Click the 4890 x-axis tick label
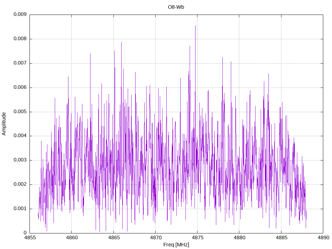 [323, 238]
